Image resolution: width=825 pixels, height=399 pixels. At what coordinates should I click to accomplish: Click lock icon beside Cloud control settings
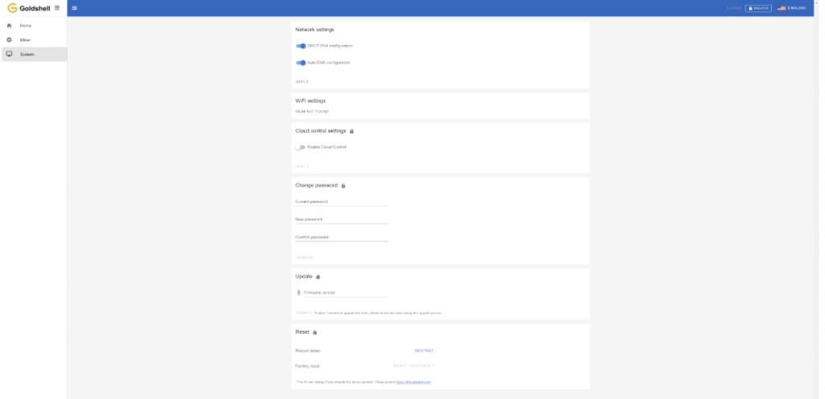point(352,131)
